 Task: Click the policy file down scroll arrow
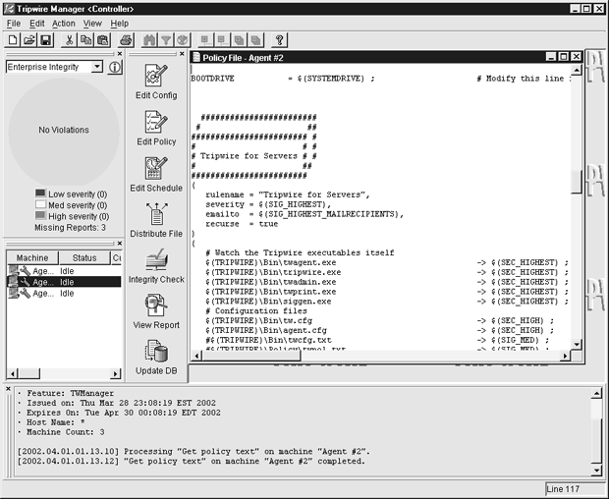576,344
